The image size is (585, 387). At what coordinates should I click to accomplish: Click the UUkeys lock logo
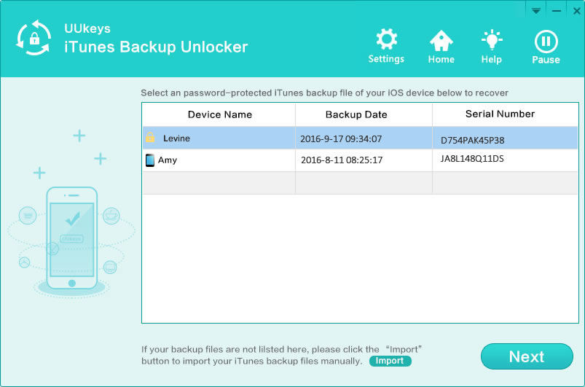click(34, 39)
